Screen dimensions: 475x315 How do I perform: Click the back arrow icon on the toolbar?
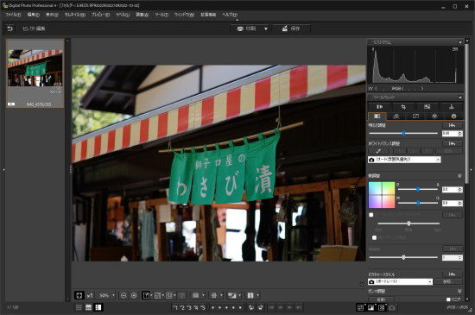[10, 28]
